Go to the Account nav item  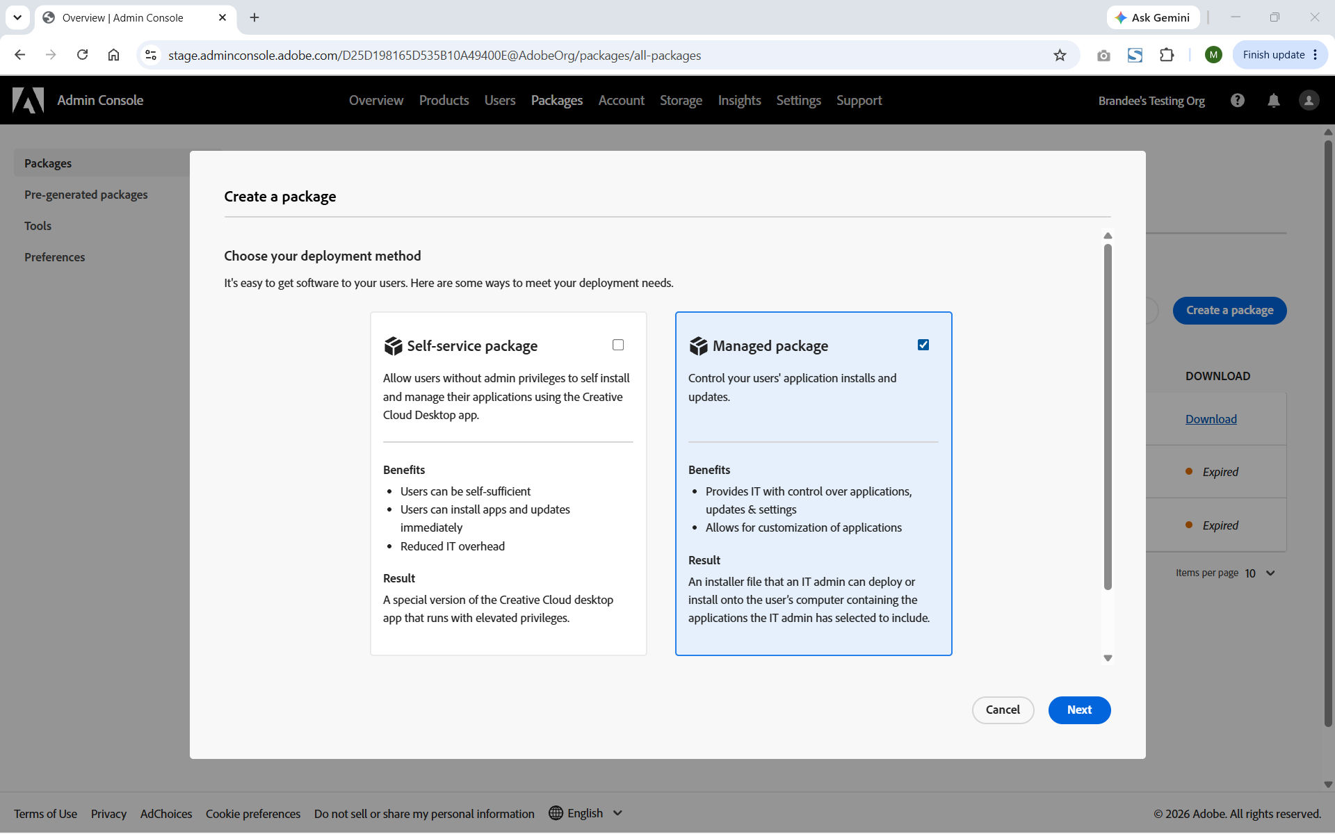pos(622,100)
